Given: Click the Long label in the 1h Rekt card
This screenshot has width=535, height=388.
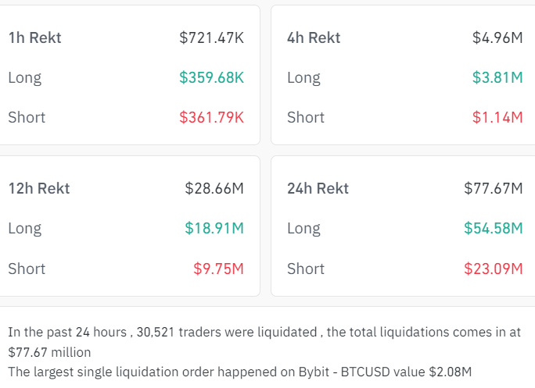Looking at the screenshot, I should (x=25, y=77).
